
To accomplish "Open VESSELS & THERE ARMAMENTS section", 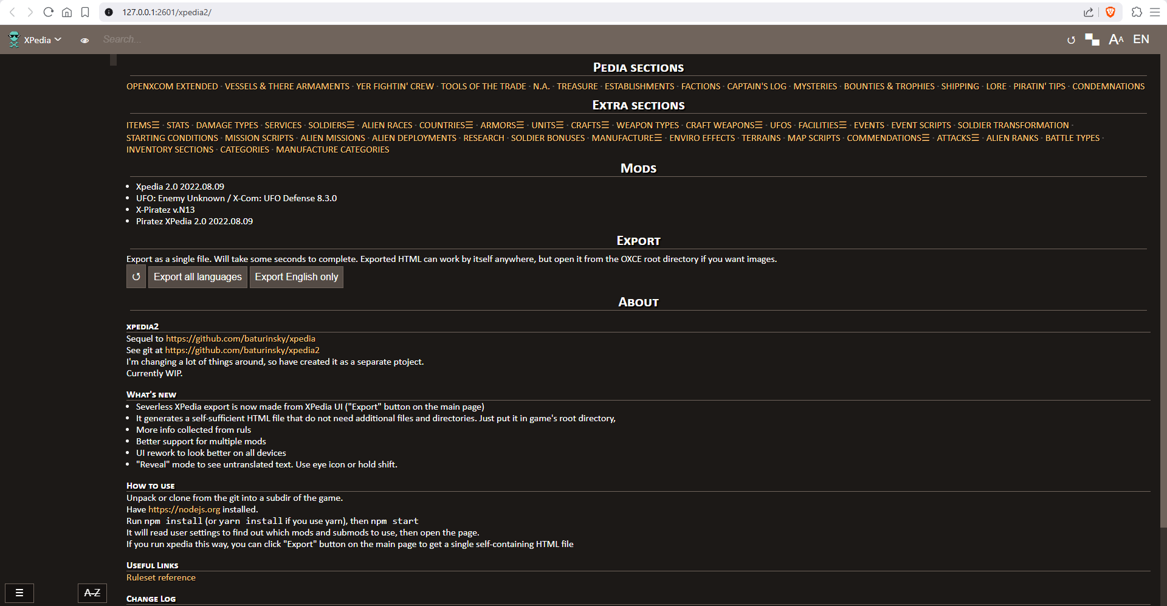I will (287, 86).
